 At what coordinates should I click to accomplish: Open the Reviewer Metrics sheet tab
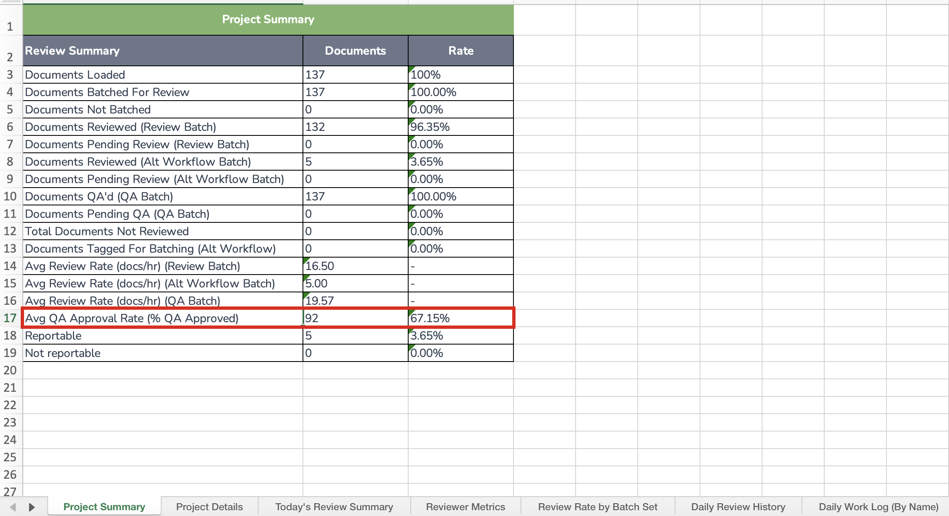pos(465,506)
